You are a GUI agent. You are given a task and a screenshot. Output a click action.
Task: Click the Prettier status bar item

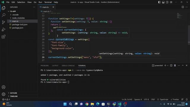pos(175,99)
